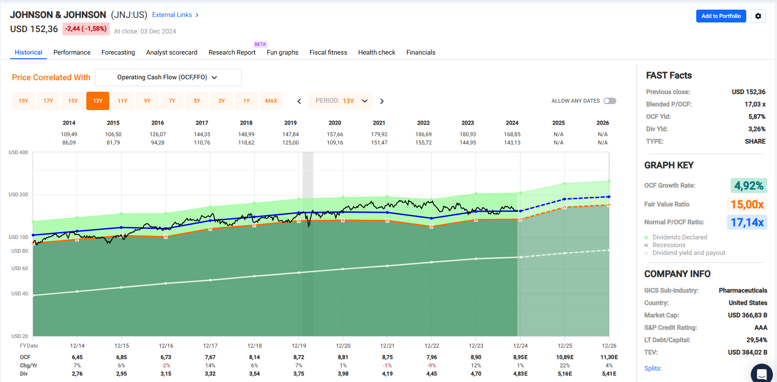777x382 pixels.
Task: Click the orange Fair Value Ratio swatch
Action: coord(747,205)
